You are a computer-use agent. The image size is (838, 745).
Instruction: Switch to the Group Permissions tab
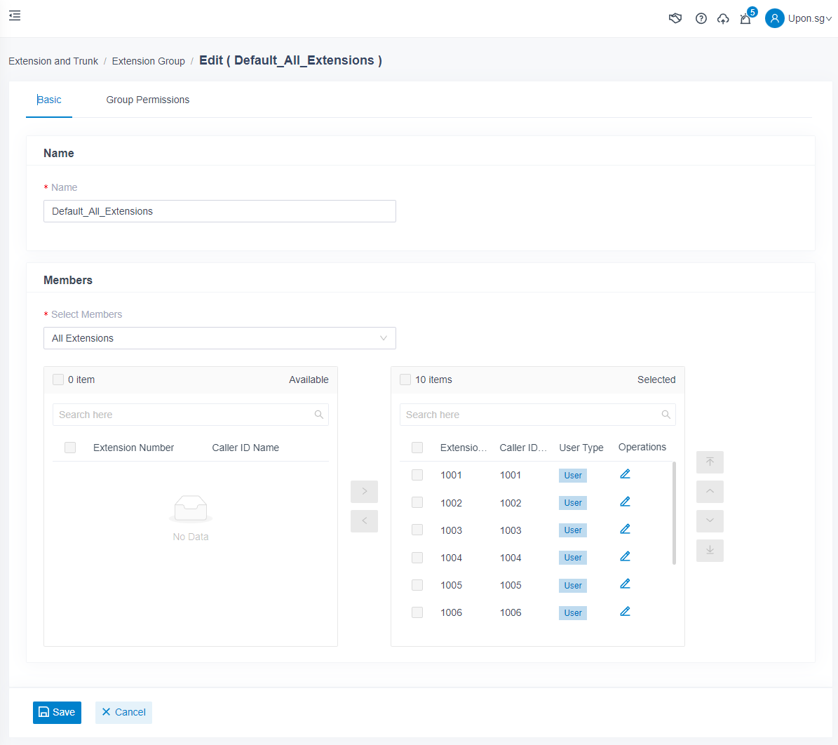point(147,100)
